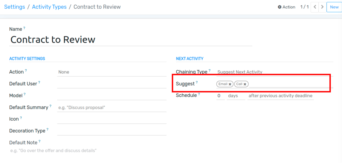The image size is (342, 163).
Task: Open the after previous activity deadline dropdown
Action: 280,96
